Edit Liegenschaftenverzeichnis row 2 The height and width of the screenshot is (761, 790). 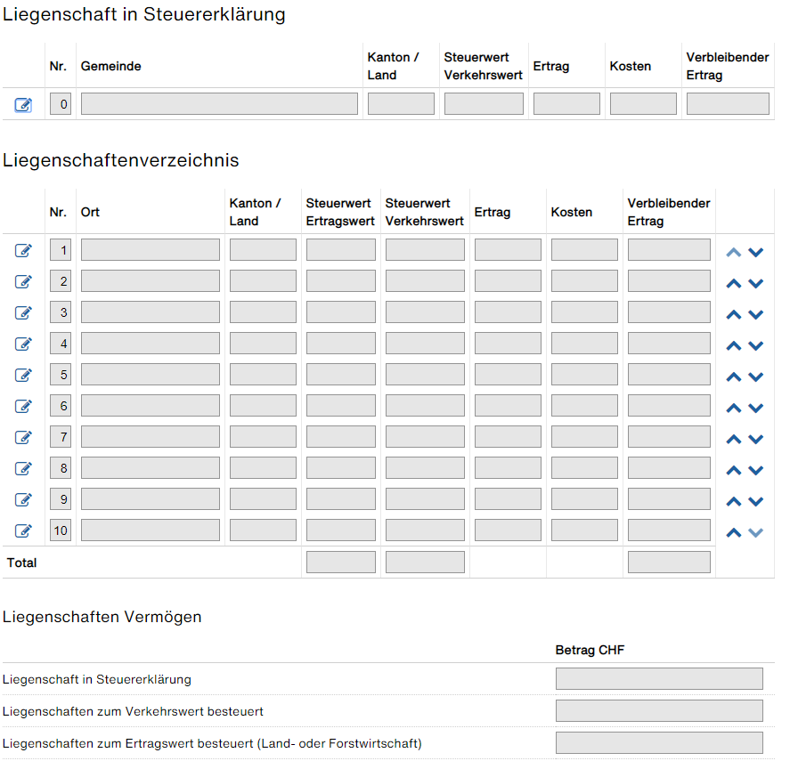pyautogui.click(x=23, y=281)
